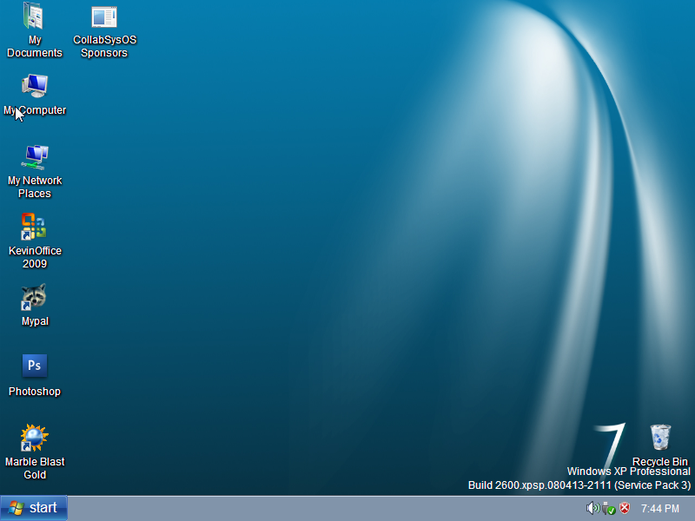
Task: Click the 7:44 PM taskbar clock
Action: 660,508
